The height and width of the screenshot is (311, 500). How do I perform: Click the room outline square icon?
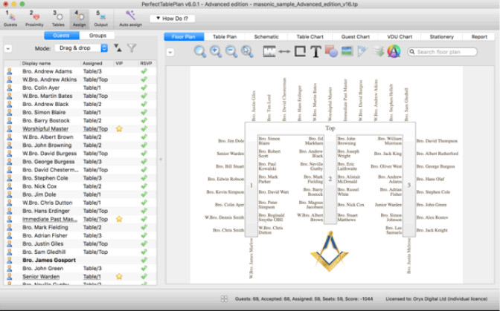300,51
